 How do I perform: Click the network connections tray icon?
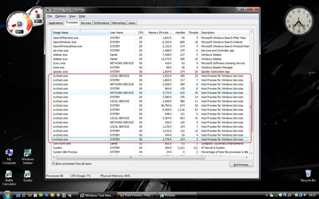click(300, 195)
